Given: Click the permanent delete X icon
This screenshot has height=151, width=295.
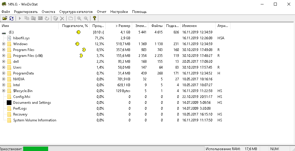Looking at the screenshot, I should pyautogui.click(x=62, y=18).
